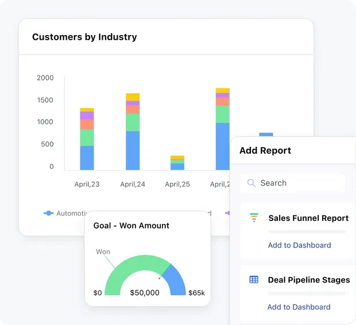The image size is (356, 325).
Task: Click the yellow top of the April,24 bar
Action: pyautogui.click(x=133, y=96)
